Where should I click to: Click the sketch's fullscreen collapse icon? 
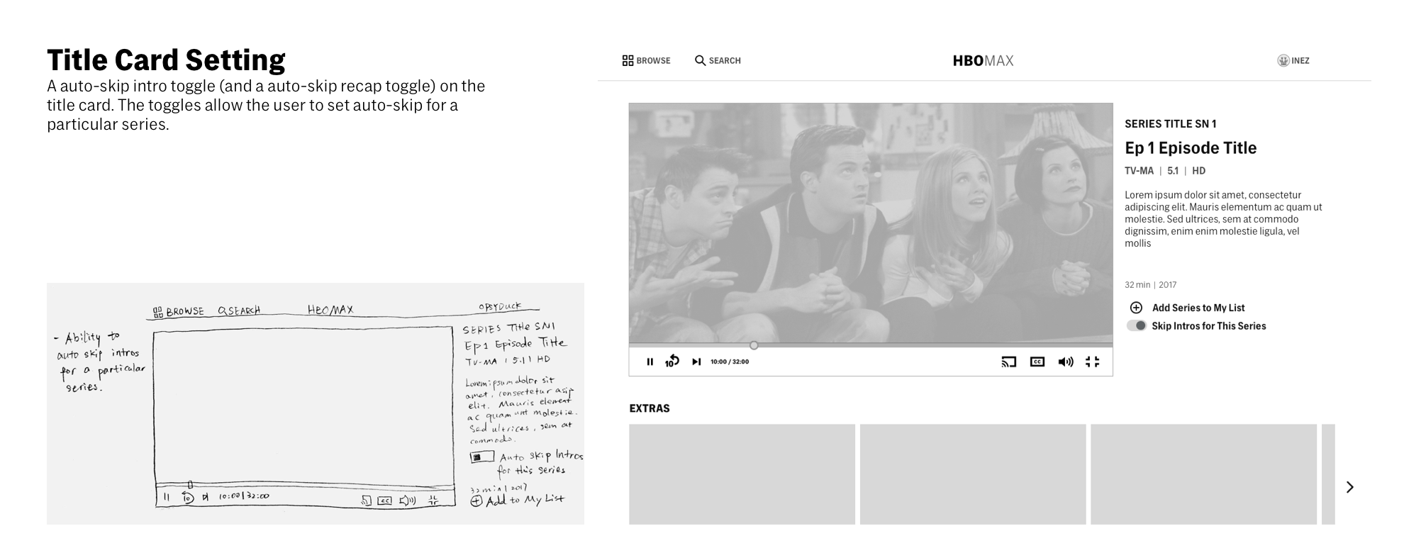coord(433,500)
